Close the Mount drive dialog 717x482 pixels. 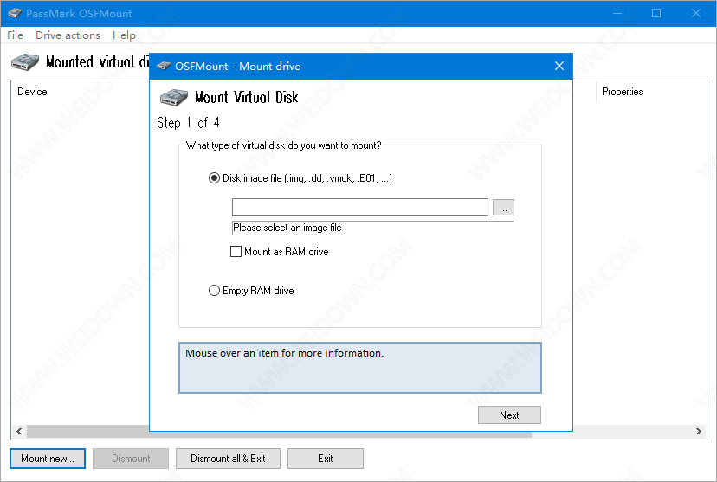click(x=559, y=67)
